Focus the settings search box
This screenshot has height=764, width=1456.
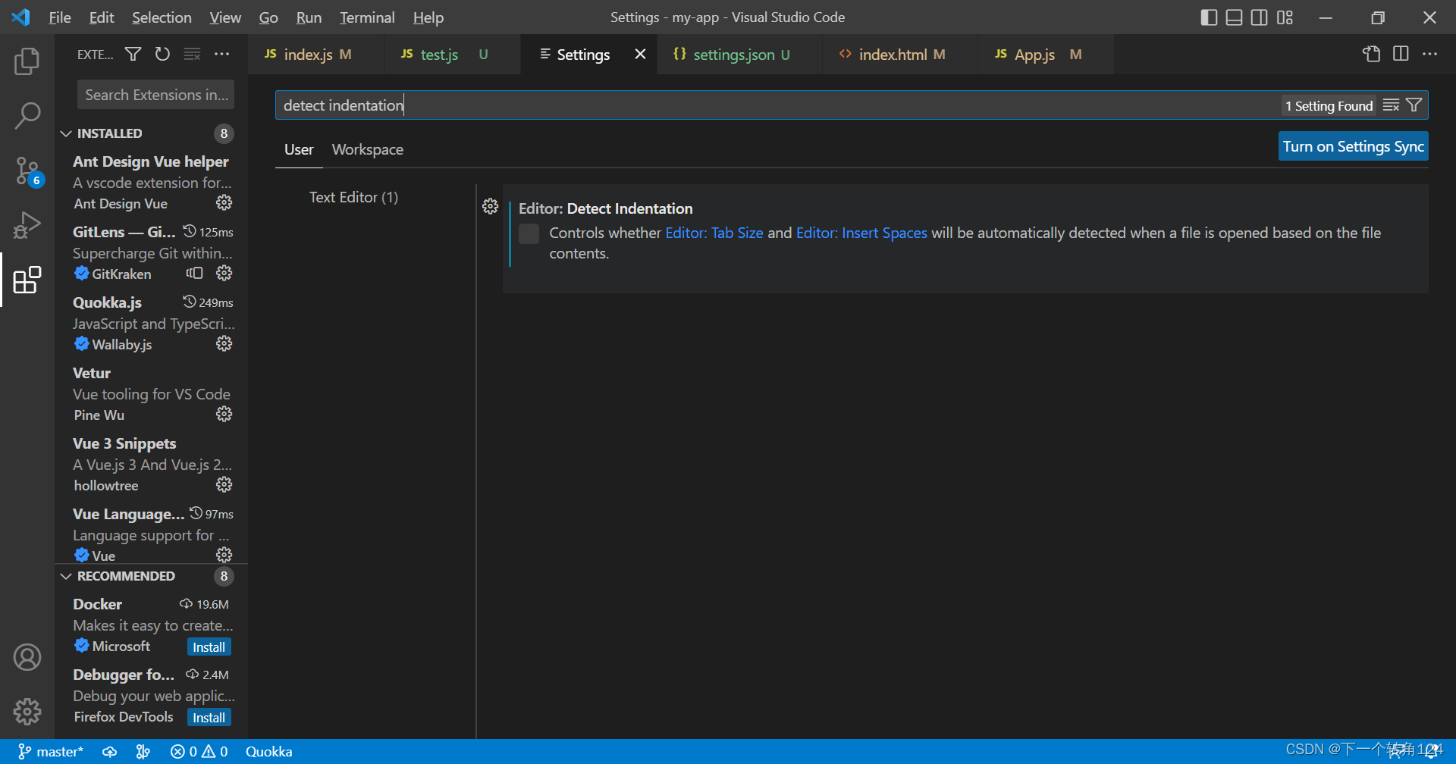[x=777, y=105]
